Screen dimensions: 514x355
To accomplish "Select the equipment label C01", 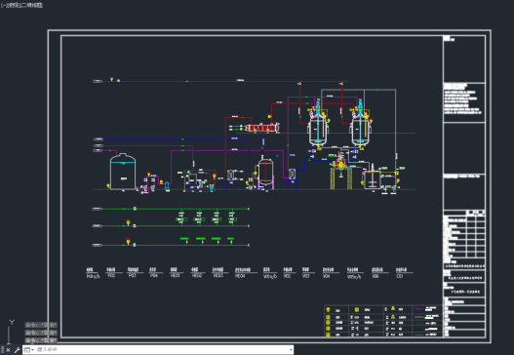I will click(400, 276).
